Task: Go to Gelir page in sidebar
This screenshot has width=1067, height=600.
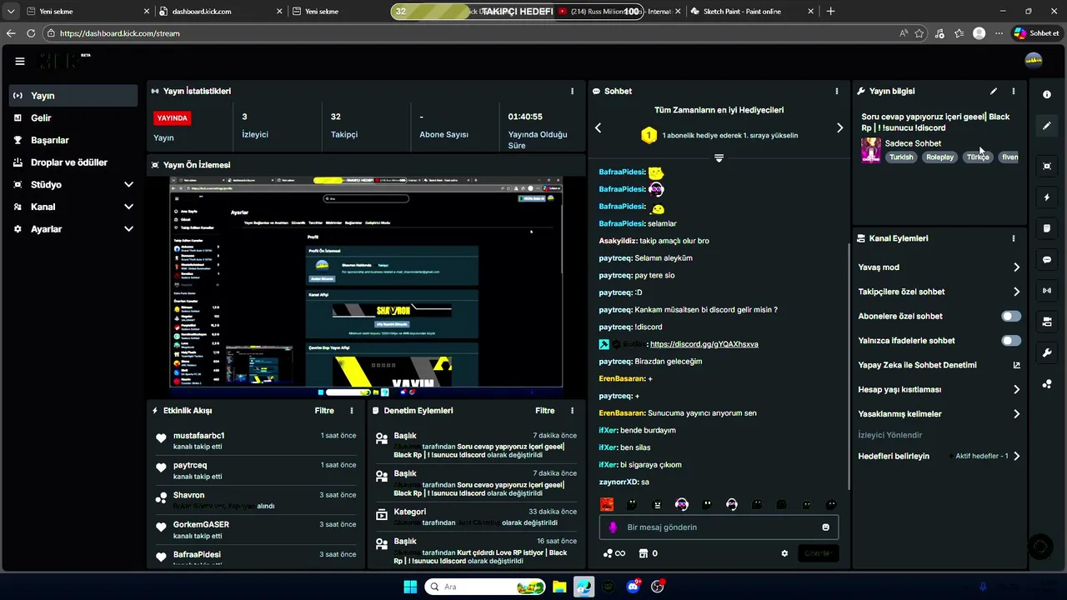Action: pos(73,118)
